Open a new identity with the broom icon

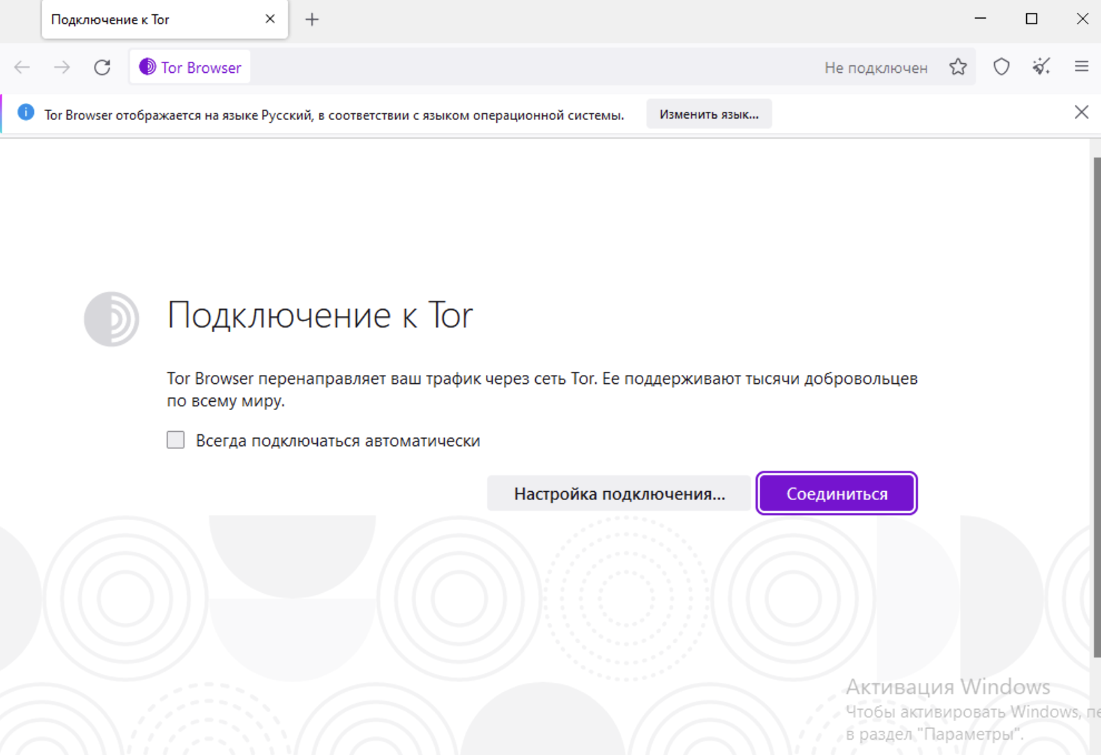pos(1040,66)
